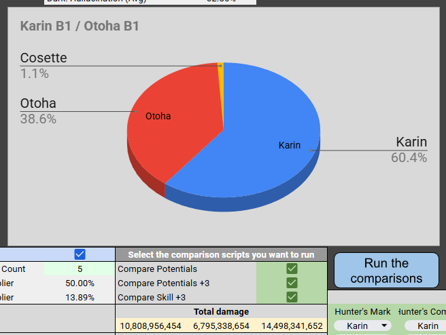Screen dimensions: 446x335
Task: Open the Karin dropdown in the column right of Hunter's Mark
Action: pos(426,326)
